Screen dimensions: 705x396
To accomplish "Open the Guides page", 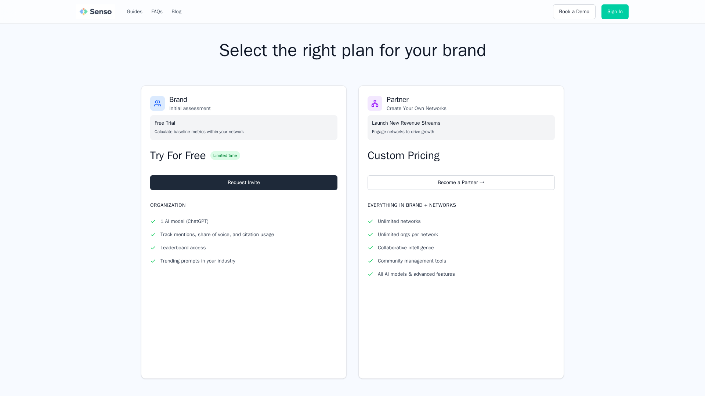I will point(134,11).
